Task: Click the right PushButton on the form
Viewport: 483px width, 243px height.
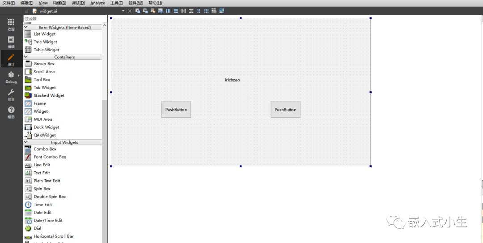Action: [x=285, y=110]
